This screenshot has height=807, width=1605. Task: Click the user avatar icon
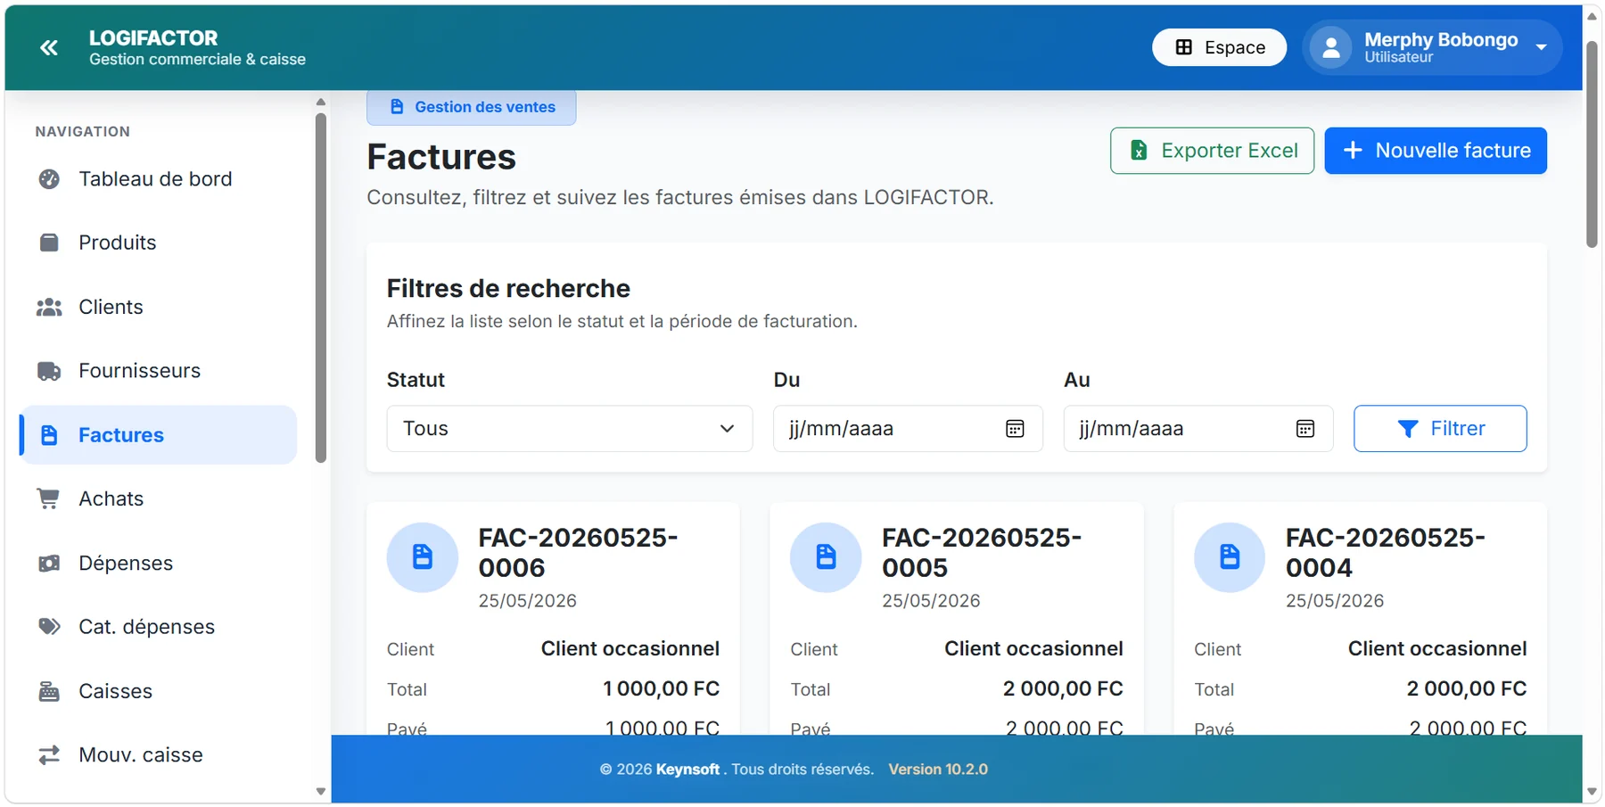click(1331, 47)
